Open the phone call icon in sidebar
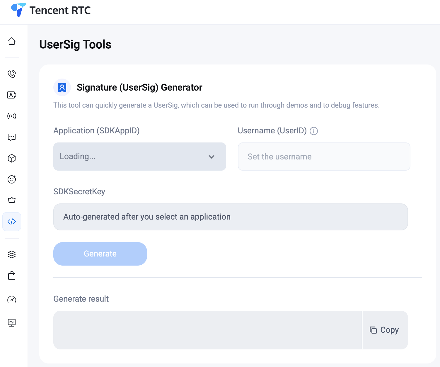Viewport: 440px width, 367px height. pyautogui.click(x=12, y=74)
